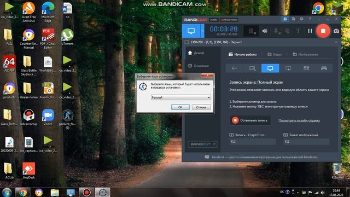The width and height of the screenshot is (350, 197).
Task: Select the around-mouse recording mode icon
Action: pos(288,68)
